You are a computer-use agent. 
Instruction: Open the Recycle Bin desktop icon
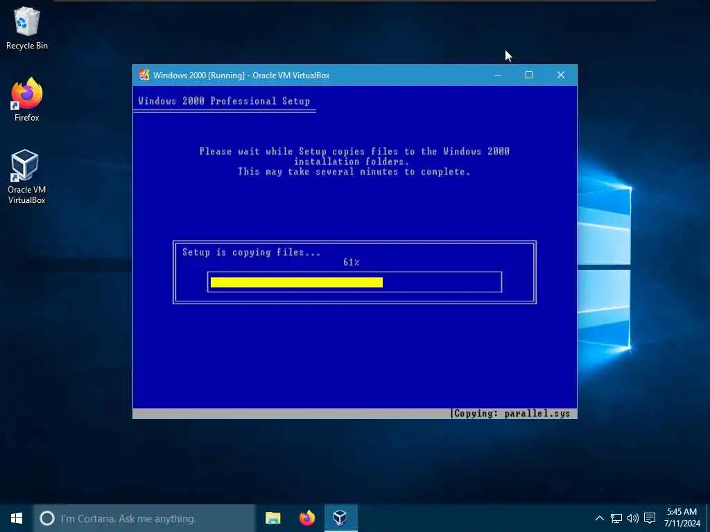pos(27,28)
